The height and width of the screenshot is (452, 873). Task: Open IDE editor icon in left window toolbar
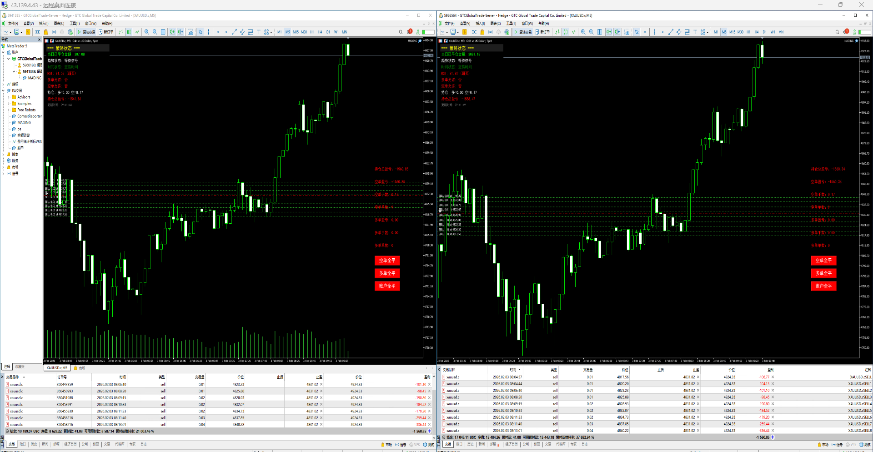pyautogui.click(x=38, y=32)
